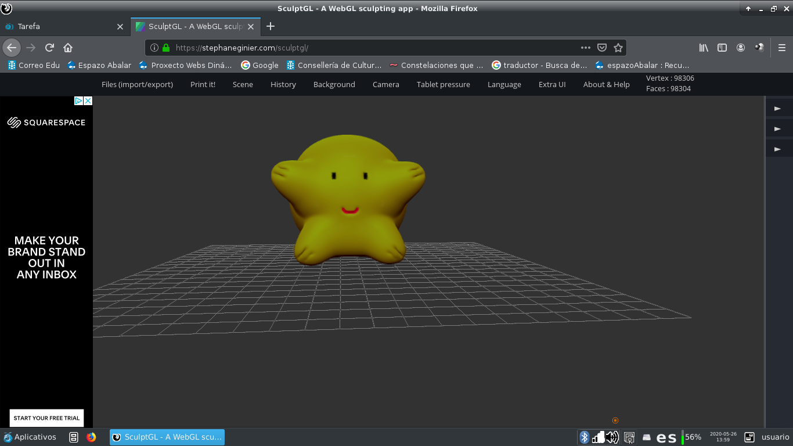
Task: Click the green padlock icon
Action: 166,48
